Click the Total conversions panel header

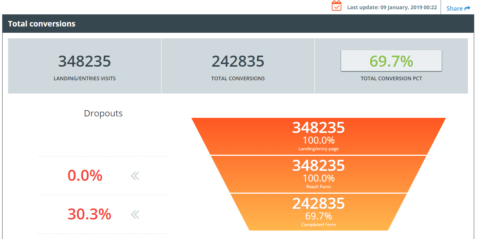click(42, 24)
